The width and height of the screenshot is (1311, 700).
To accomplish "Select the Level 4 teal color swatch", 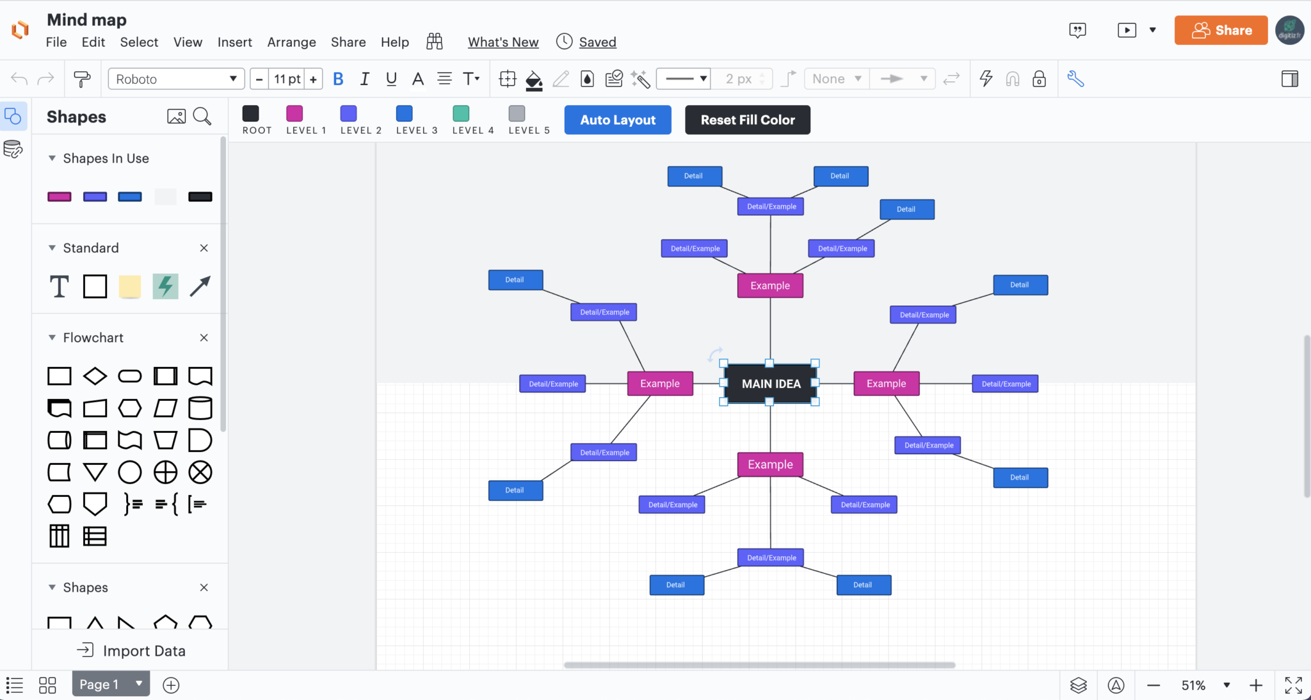I will 461,114.
